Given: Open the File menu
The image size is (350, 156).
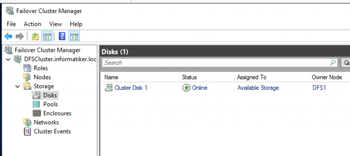Looking at the screenshot, I should (11, 24).
